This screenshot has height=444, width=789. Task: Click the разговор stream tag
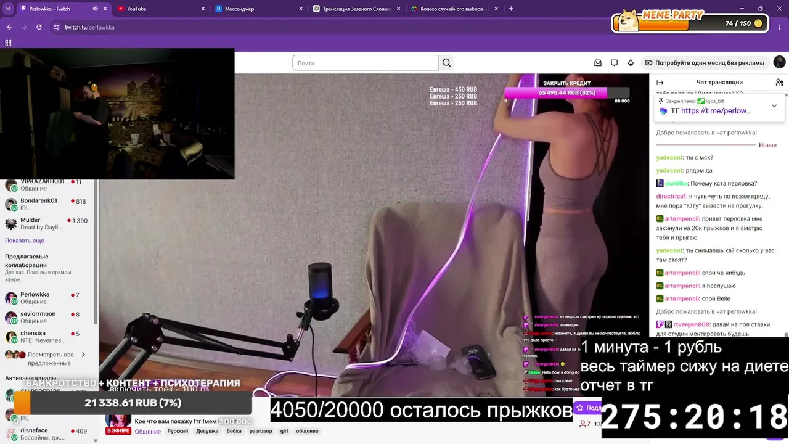[261, 431]
